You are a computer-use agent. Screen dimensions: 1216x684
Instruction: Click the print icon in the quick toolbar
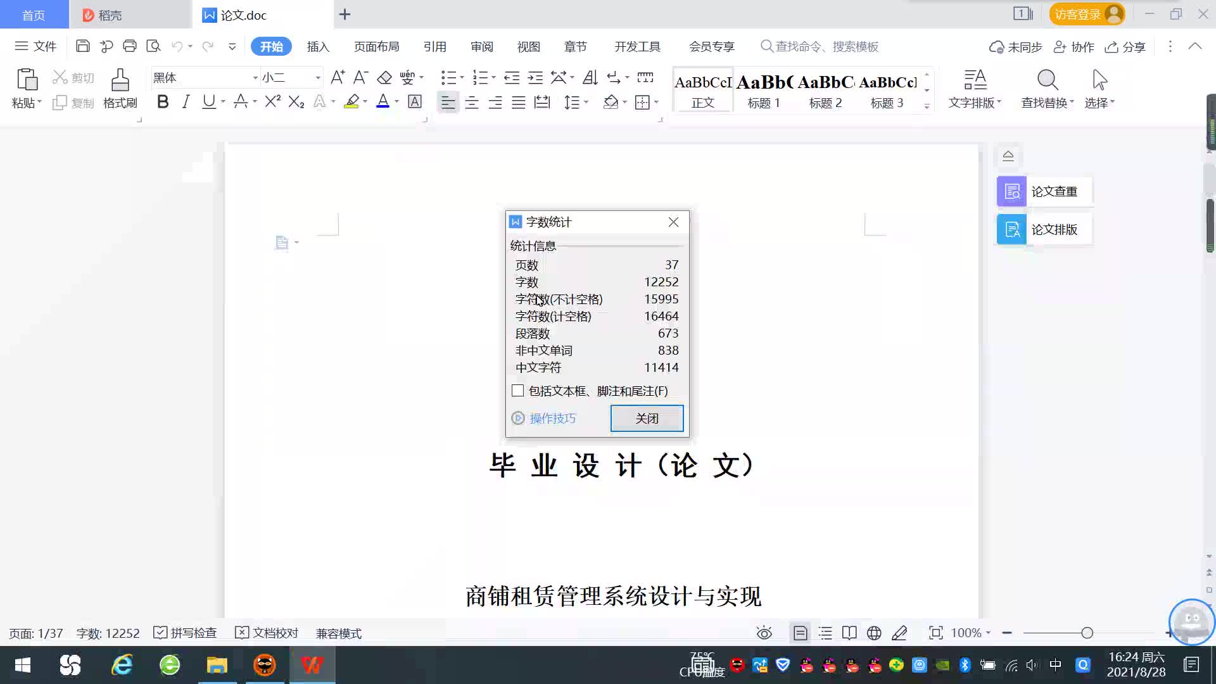coord(130,46)
